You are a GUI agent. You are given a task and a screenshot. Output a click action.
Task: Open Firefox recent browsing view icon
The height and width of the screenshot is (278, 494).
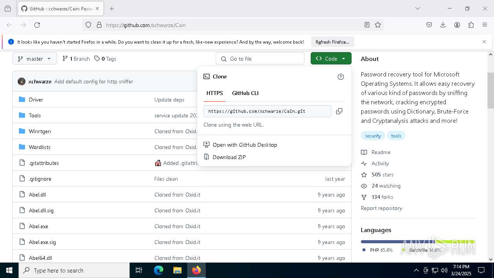pyautogui.click(x=8, y=8)
